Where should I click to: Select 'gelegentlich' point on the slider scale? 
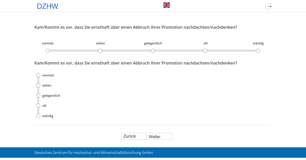click(x=153, y=51)
